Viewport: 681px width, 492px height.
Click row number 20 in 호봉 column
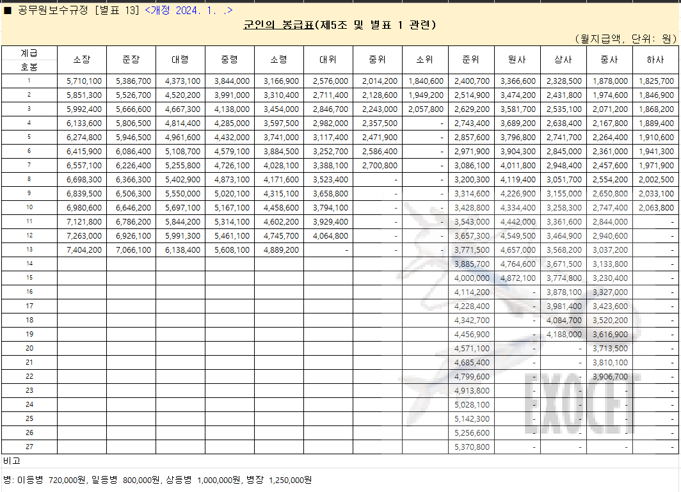point(29,348)
